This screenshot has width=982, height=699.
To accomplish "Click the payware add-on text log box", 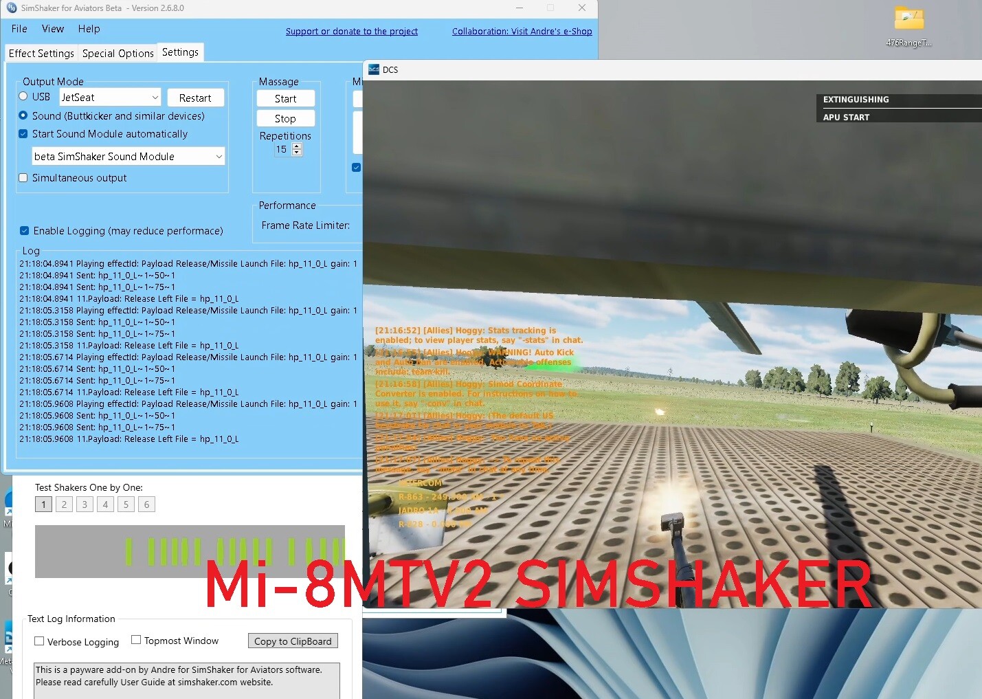I will click(187, 680).
